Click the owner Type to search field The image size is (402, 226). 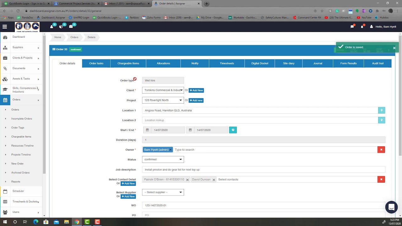275,150
